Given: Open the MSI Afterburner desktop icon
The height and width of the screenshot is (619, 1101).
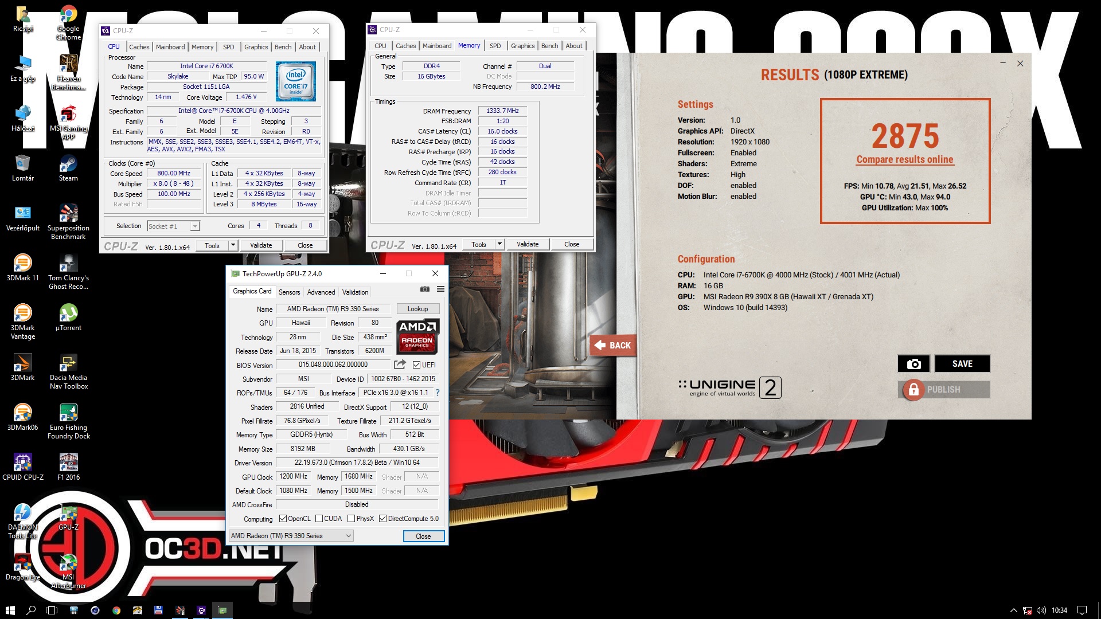Looking at the screenshot, I should click(x=68, y=571).
